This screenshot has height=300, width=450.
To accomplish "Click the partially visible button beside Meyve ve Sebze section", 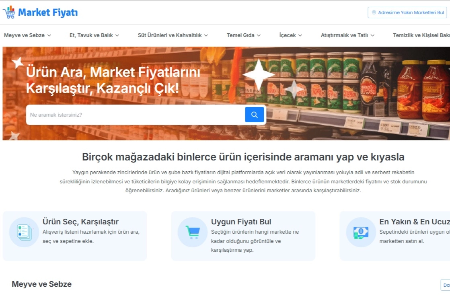I will coord(445,285).
